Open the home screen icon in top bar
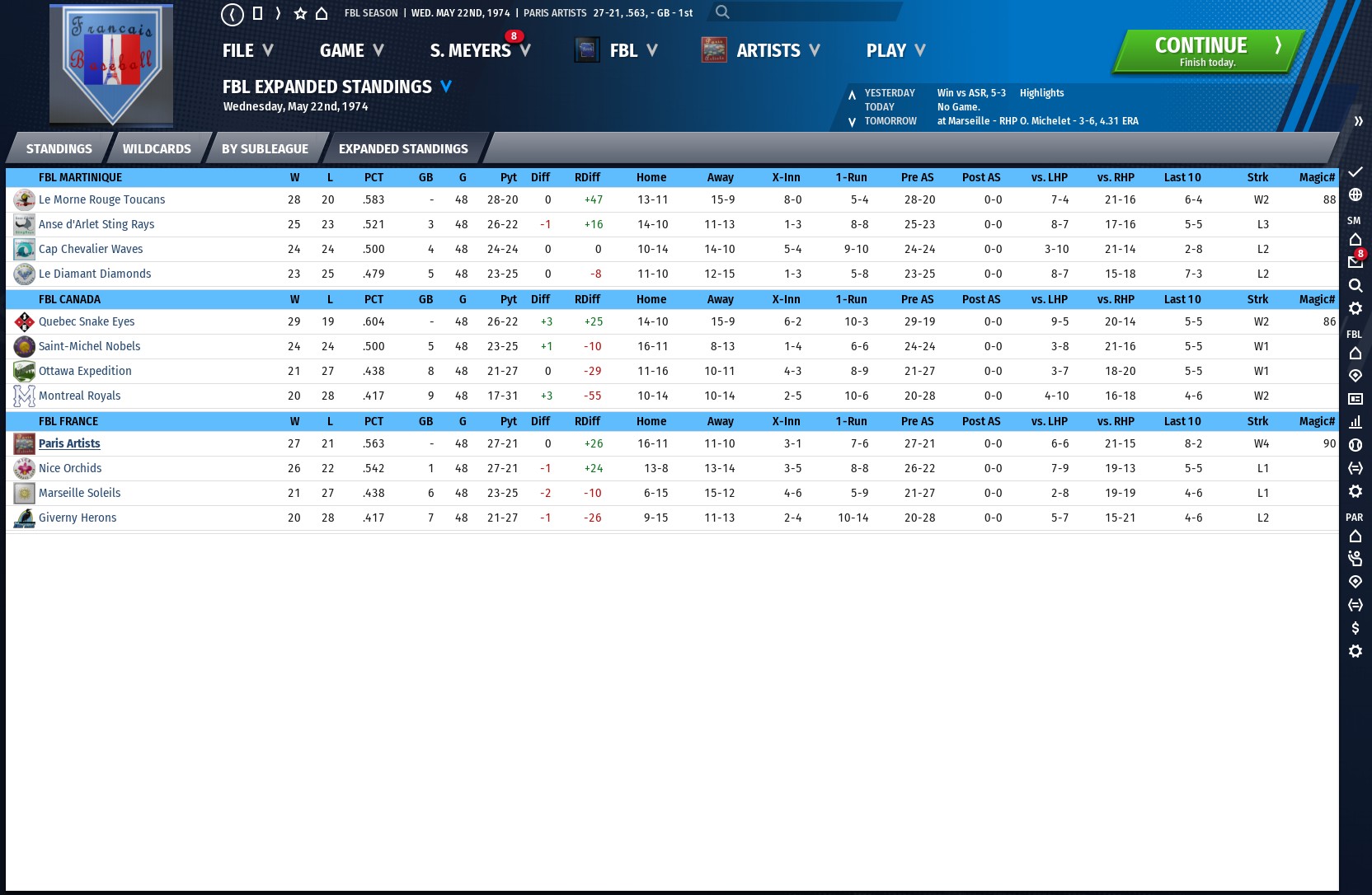Image resolution: width=1372 pixels, height=895 pixels. pos(322,13)
